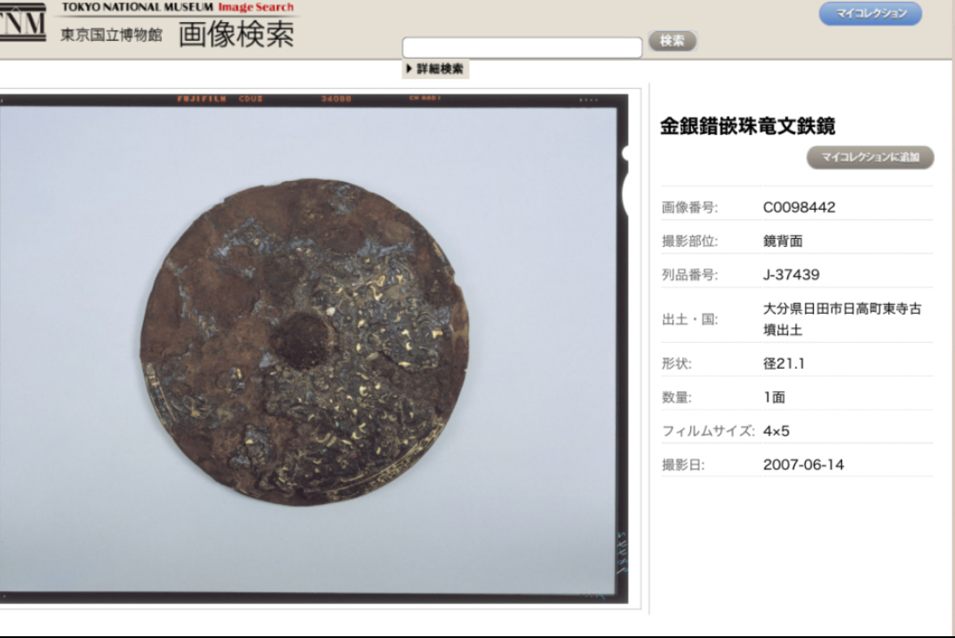
Task: Expand the 詳細検索 advanced search
Action: (434, 68)
